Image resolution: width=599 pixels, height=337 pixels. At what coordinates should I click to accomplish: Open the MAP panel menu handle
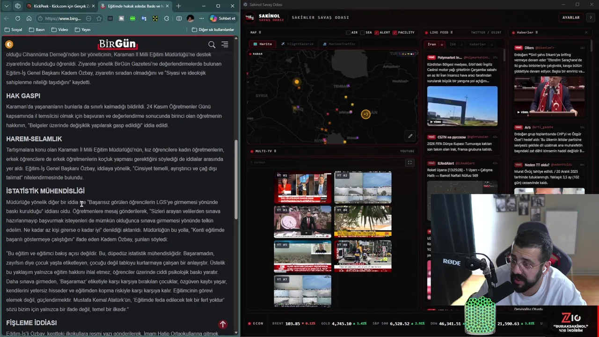click(260, 32)
